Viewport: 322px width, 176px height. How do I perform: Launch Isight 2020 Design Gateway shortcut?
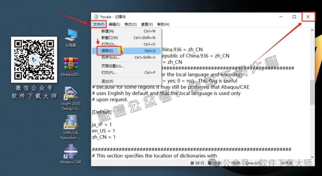point(71,99)
